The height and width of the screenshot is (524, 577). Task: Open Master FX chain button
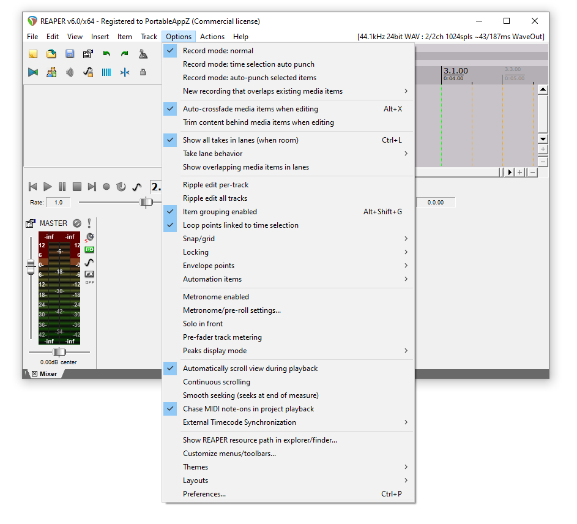[89, 274]
